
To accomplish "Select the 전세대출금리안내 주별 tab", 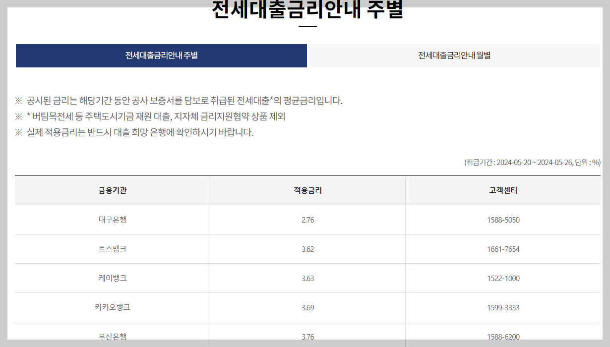I will [x=162, y=56].
